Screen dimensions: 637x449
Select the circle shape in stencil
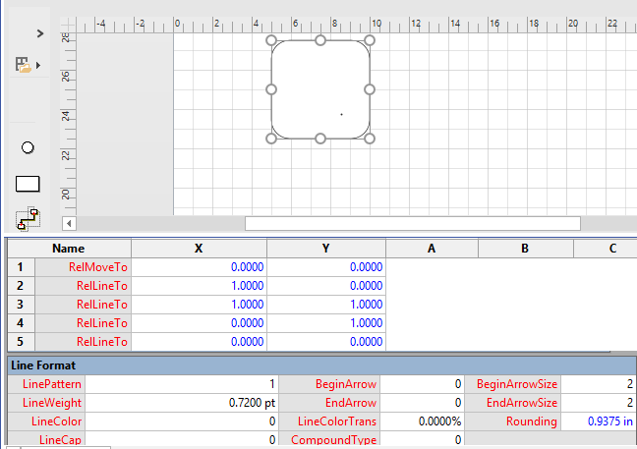coord(28,147)
